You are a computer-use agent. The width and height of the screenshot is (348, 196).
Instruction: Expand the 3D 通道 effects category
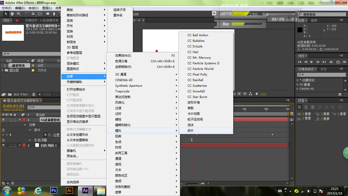[298, 84]
